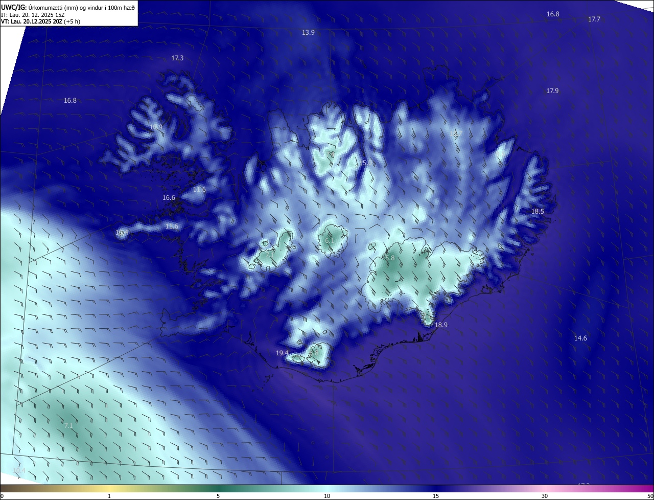Click the 17.3 value label
Image resolution: width=654 pixels, height=500 pixels.
(177, 58)
